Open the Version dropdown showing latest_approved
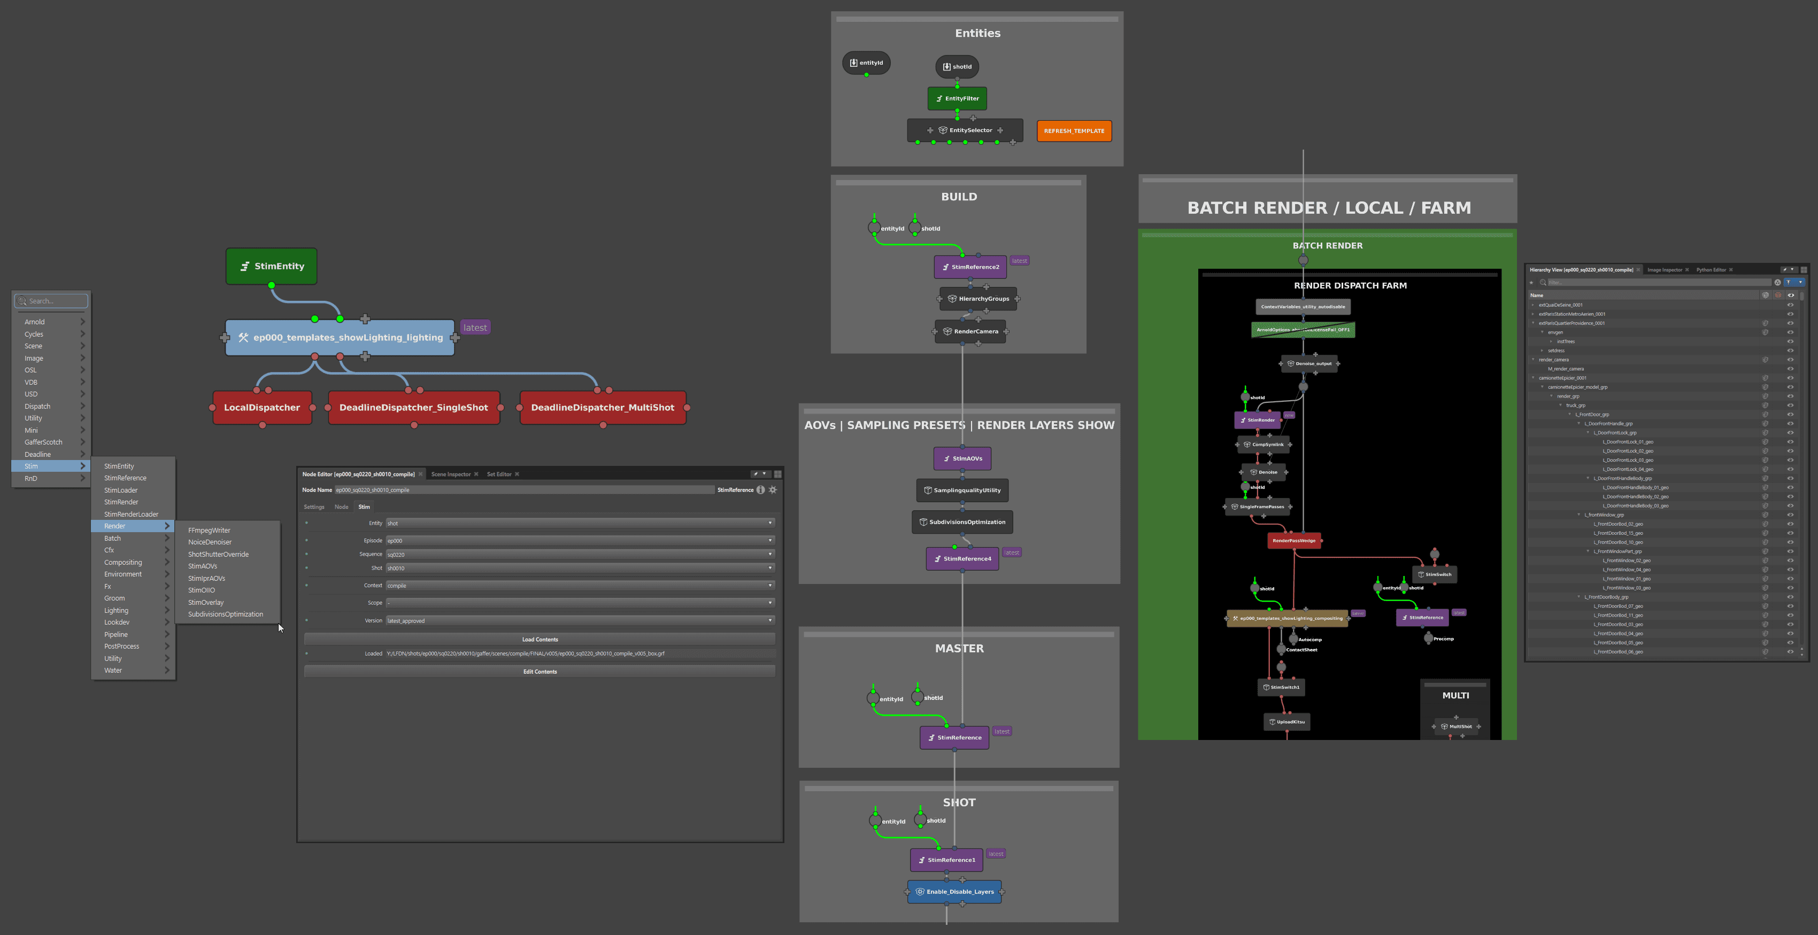The height and width of the screenshot is (935, 1818). pos(580,621)
